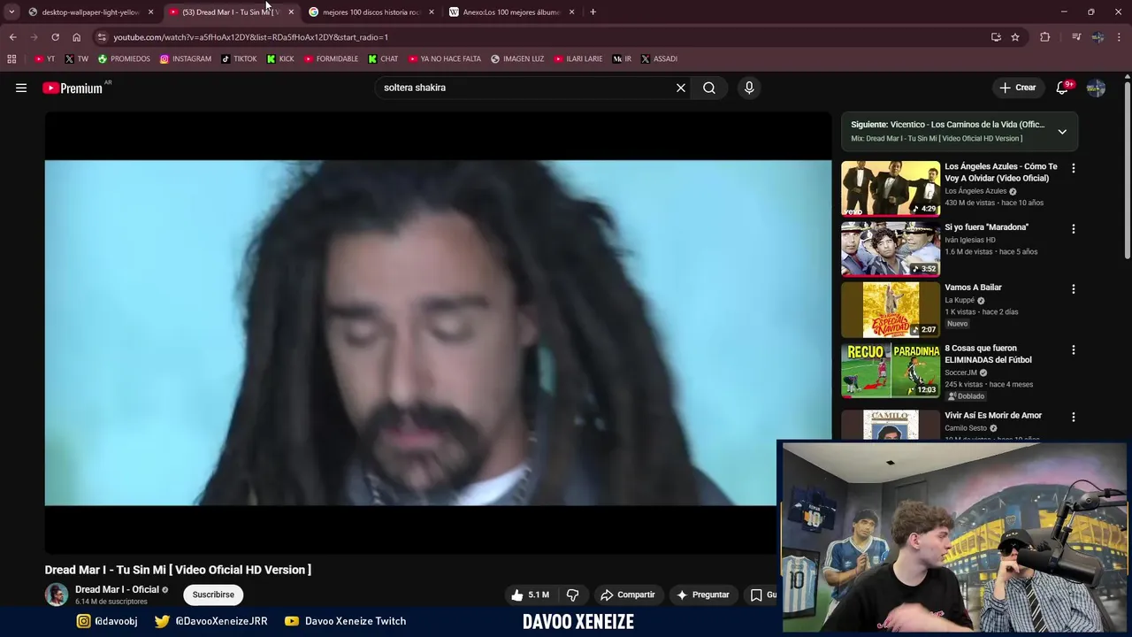Viewport: 1132px width, 637px height.
Task: Open media control icon in toolbar
Action: (1075, 37)
